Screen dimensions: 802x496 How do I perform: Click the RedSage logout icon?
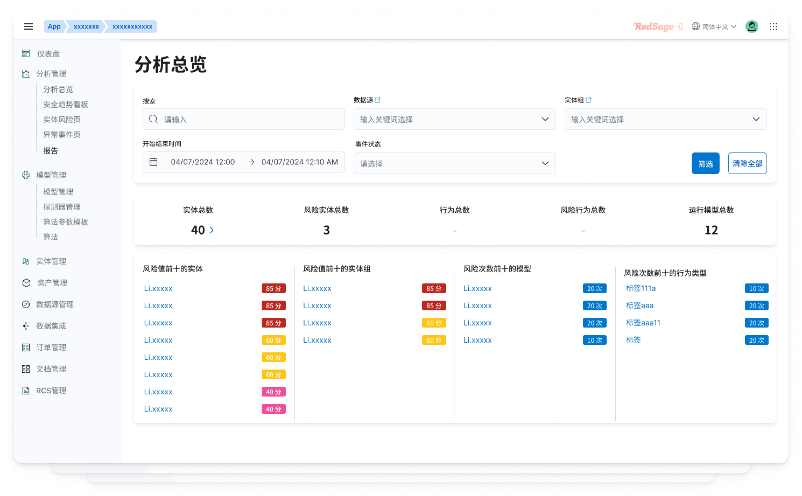tap(679, 26)
